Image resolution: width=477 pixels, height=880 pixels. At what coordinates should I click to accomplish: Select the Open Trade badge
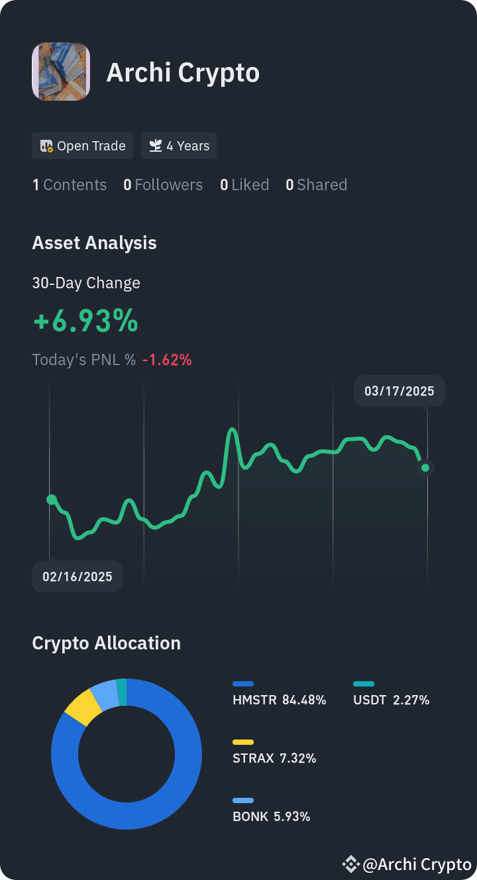(x=83, y=146)
